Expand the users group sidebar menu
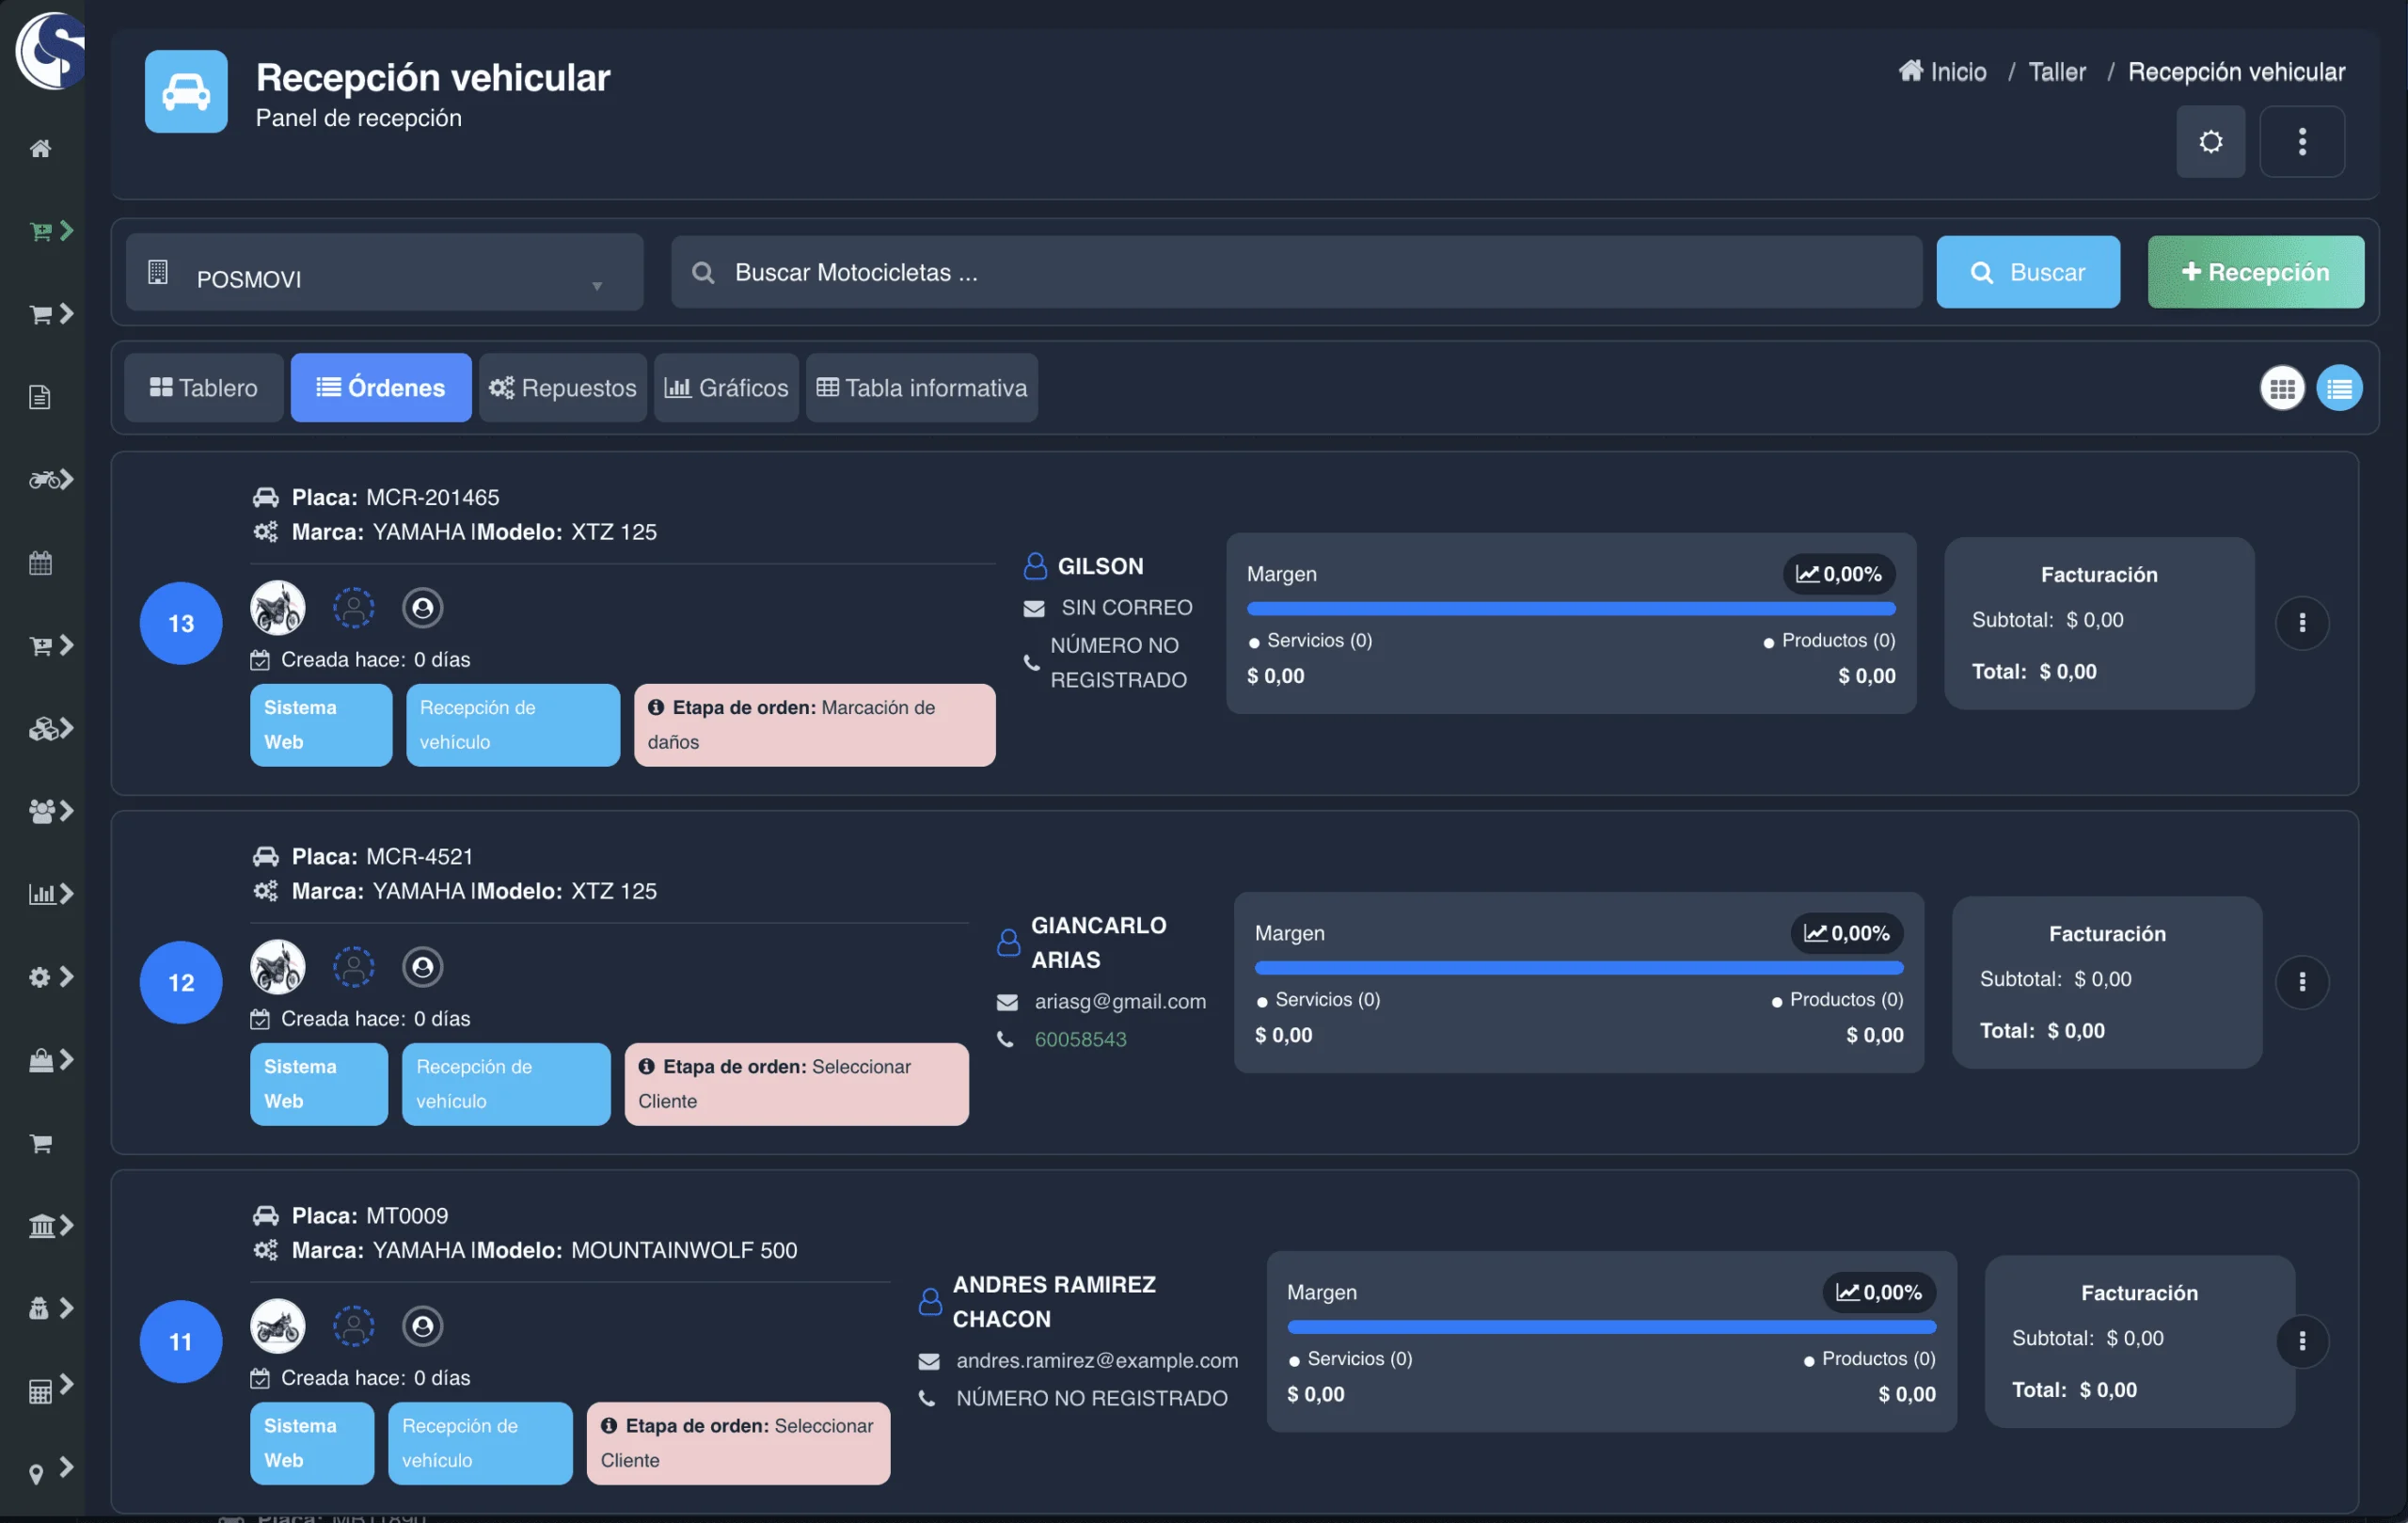Viewport: 2408px width, 1523px height. [44, 811]
